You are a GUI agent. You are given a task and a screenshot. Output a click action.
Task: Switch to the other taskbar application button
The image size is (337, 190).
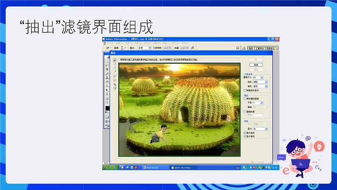click(155, 167)
